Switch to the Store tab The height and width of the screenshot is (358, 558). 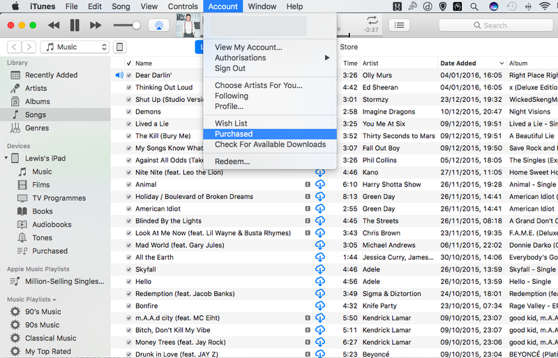point(349,47)
